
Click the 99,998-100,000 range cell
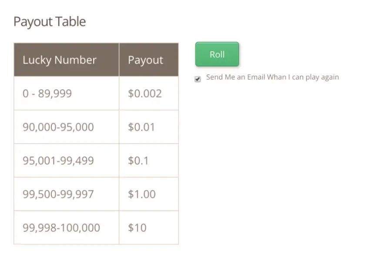(67, 228)
